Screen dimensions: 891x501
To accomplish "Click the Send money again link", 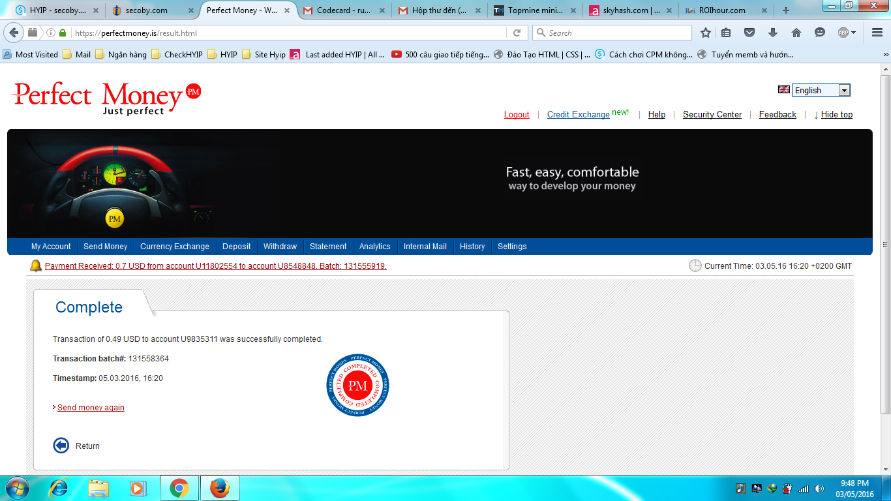I will [91, 408].
